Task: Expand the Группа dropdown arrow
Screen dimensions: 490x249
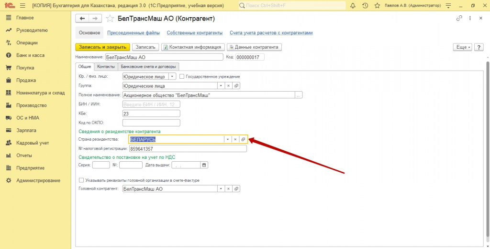Action: point(221,86)
